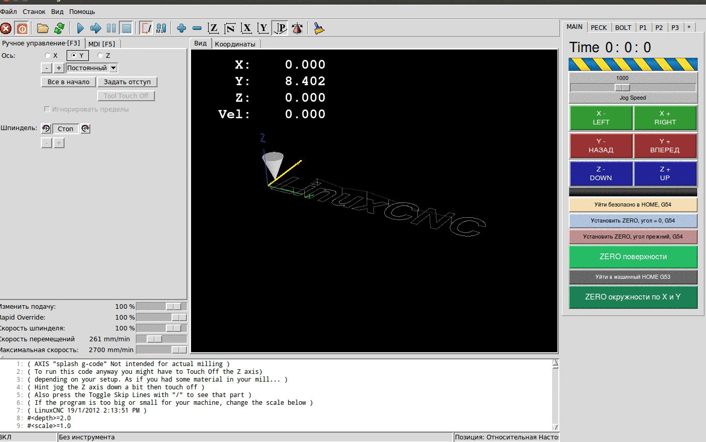Viewport: 706px width, 442px height.
Task: Jog axis negative with the minus button
Action: coord(46,68)
